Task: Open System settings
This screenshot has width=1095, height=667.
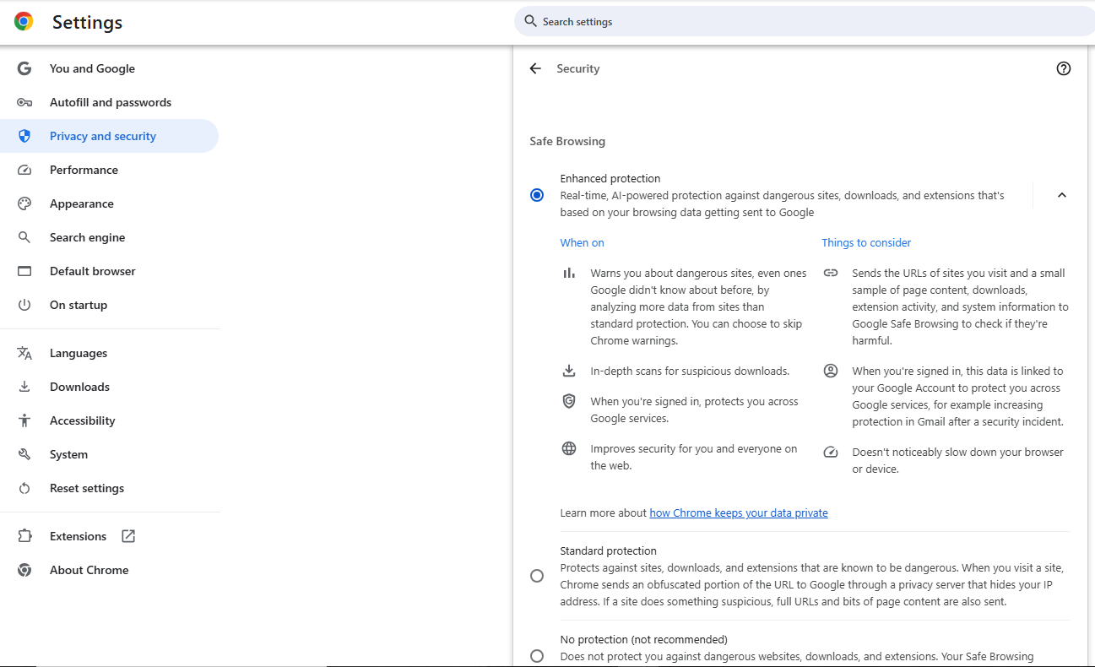Action: (68, 454)
